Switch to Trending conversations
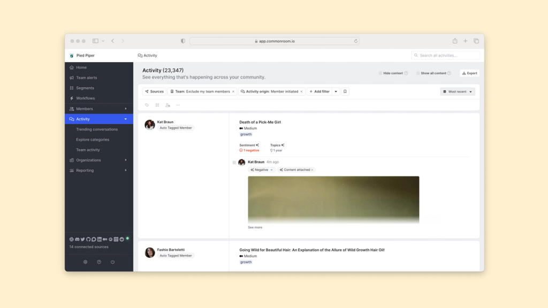Image resolution: width=548 pixels, height=308 pixels. (98, 129)
